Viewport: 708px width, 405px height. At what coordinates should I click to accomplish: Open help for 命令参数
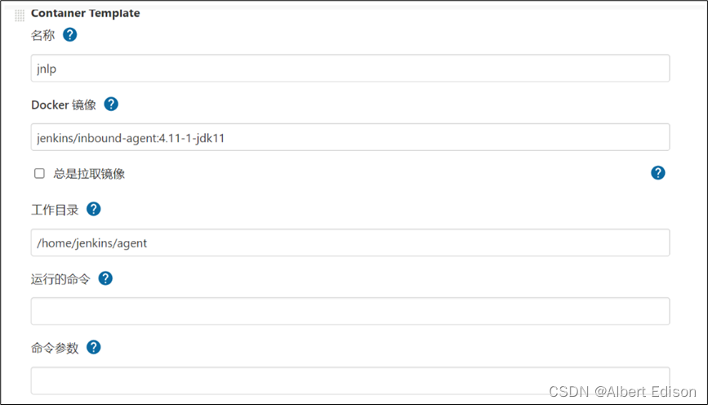pos(94,347)
